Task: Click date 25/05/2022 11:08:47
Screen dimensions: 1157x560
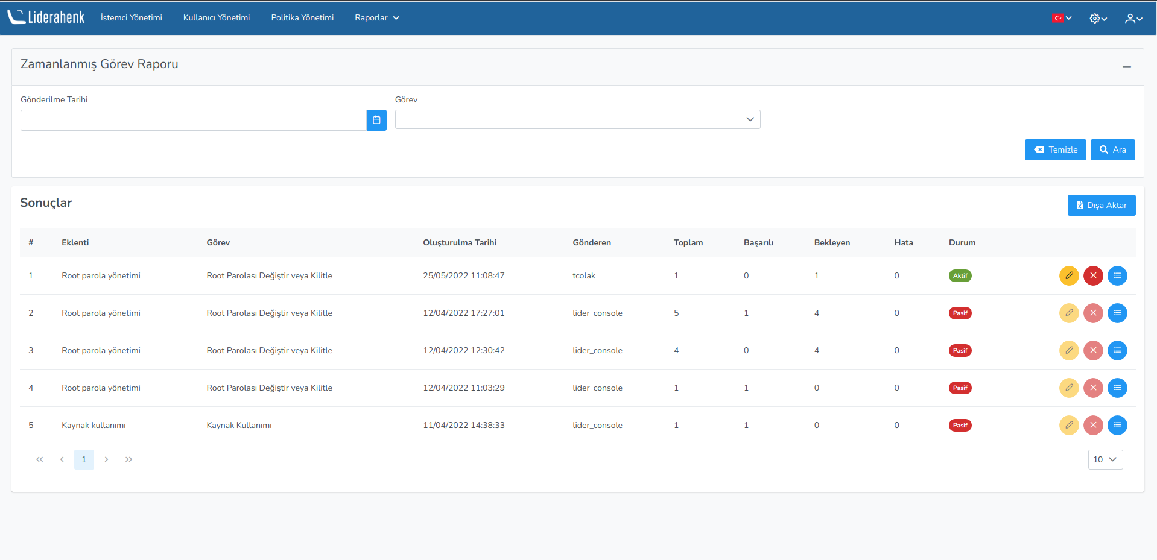Action: point(464,275)
